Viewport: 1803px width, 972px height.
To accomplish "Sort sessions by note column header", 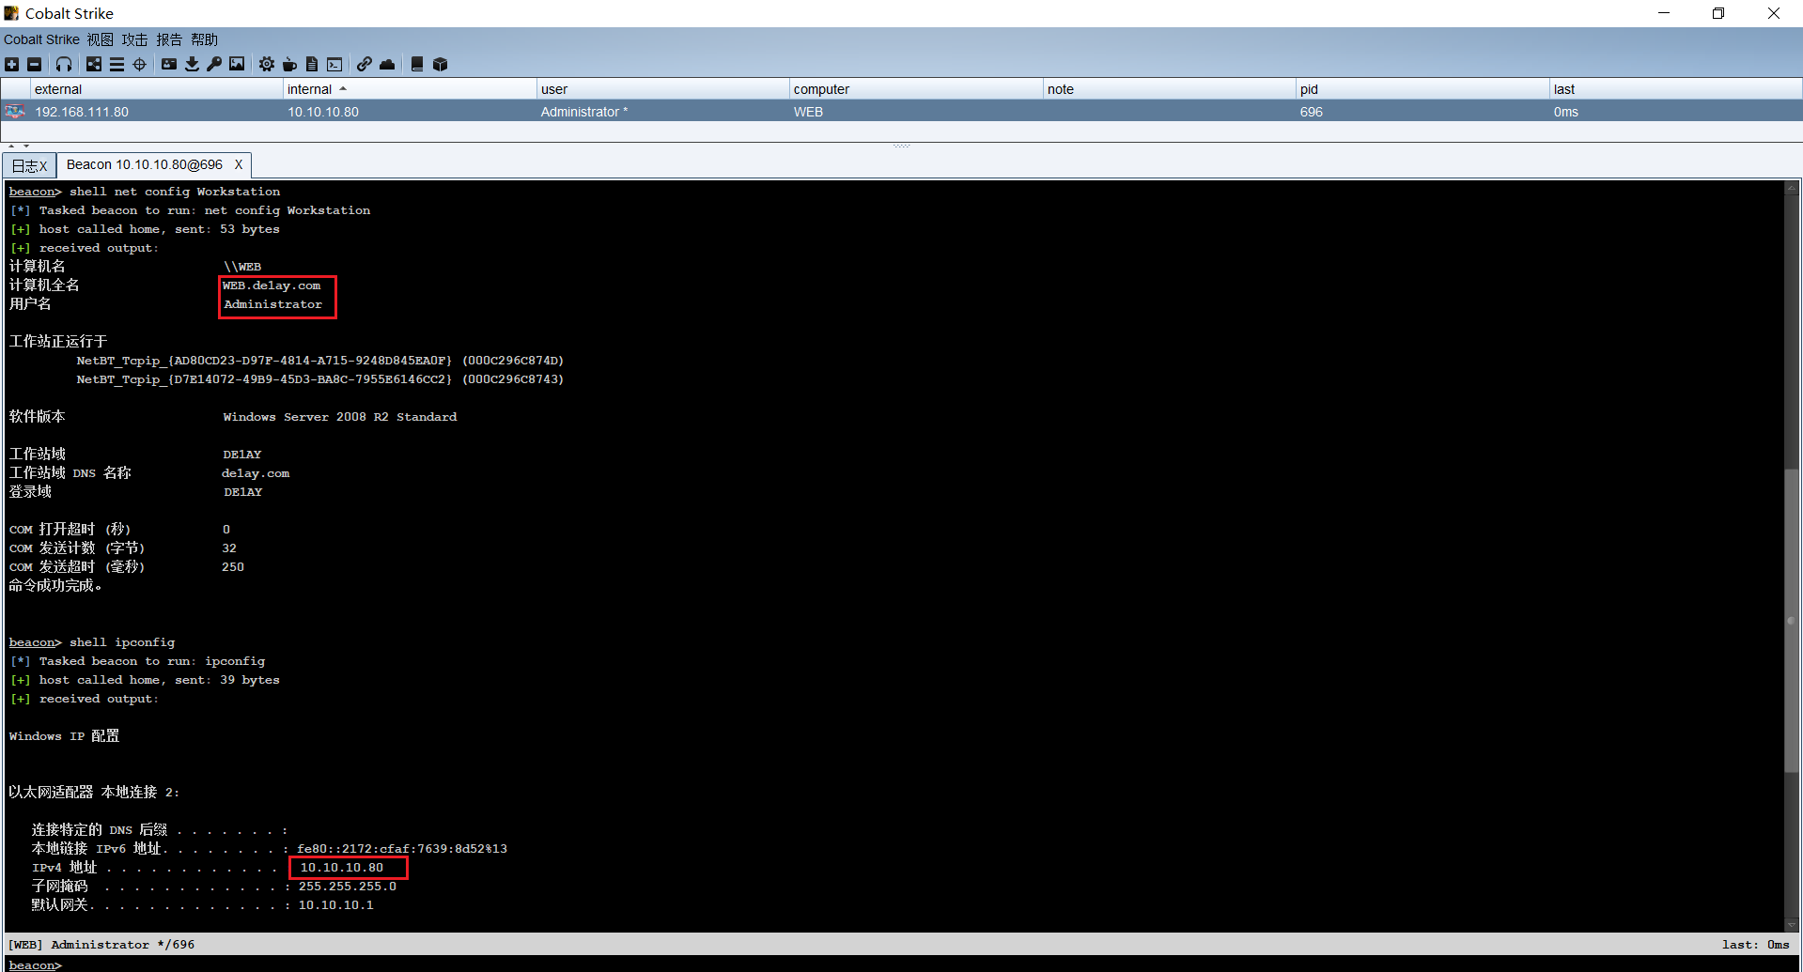I will point(1169,89).
